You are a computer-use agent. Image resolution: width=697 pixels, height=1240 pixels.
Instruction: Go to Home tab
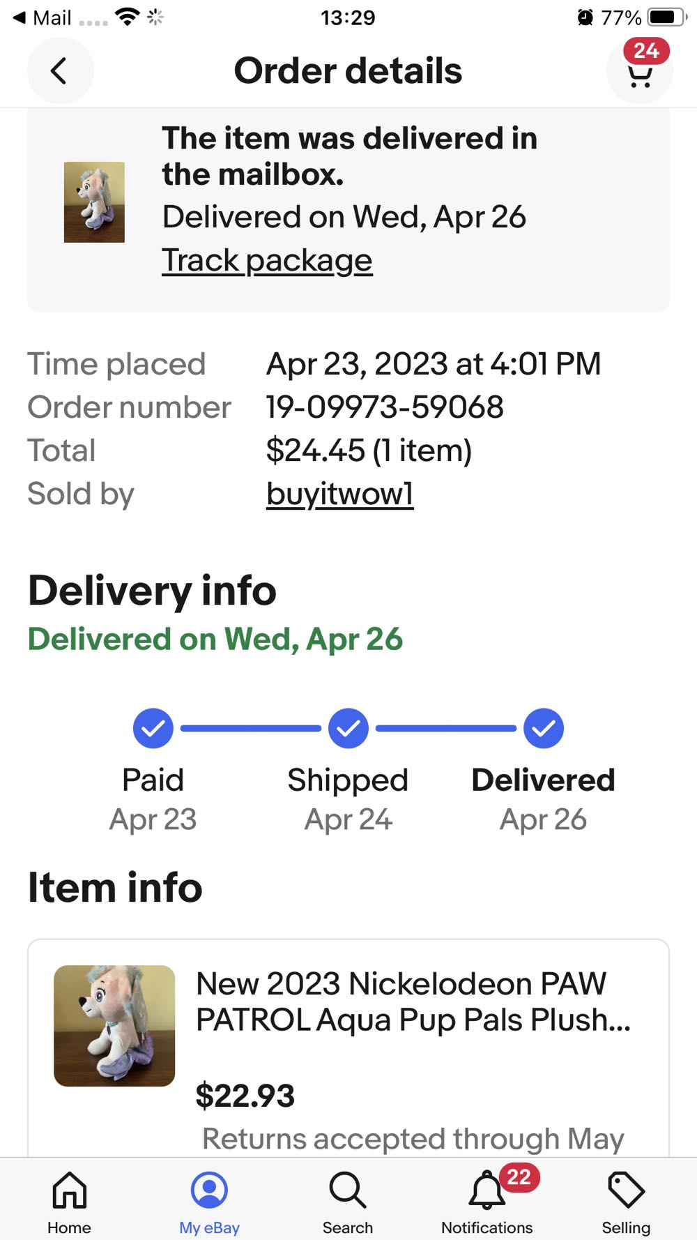click(69, 1201)
